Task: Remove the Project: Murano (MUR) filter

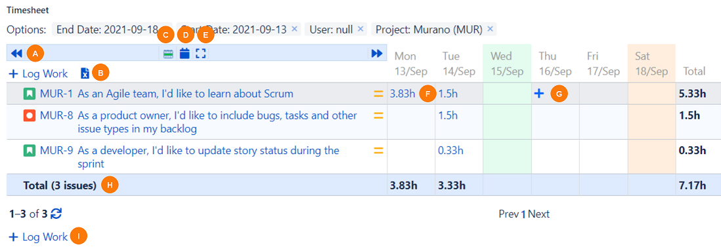Action: tap(490, 29)
